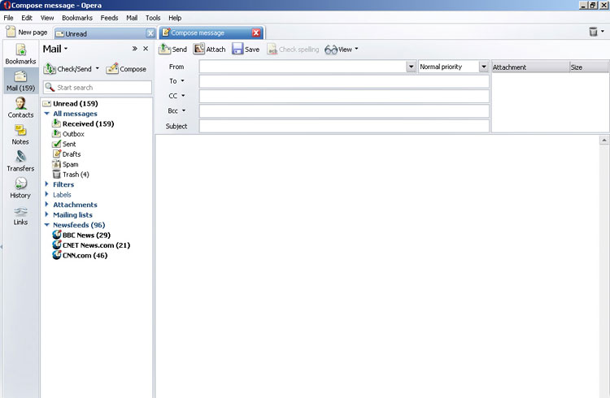
Task: Open the CC field type dropdown
Action: pos(183,96)
